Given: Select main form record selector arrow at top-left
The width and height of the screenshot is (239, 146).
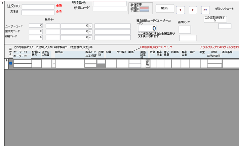Looking at the screenshot, I should (x=2, y=3).
